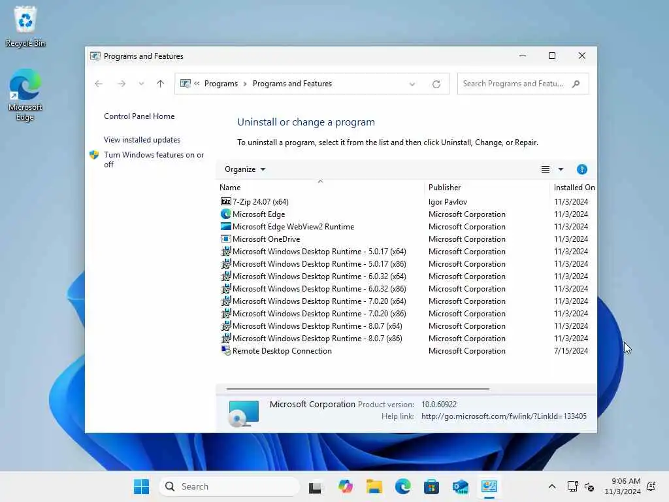Click the '7/15/2024' installed date cell
The width and height of the screenshot is (669, 502).
pos(570,350)
